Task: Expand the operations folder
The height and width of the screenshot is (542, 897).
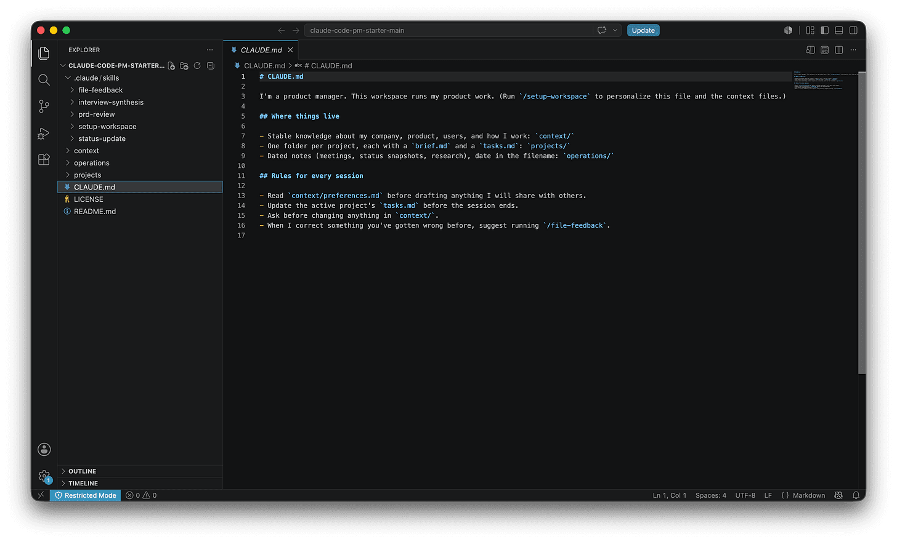Action: [x=140, y=163]
